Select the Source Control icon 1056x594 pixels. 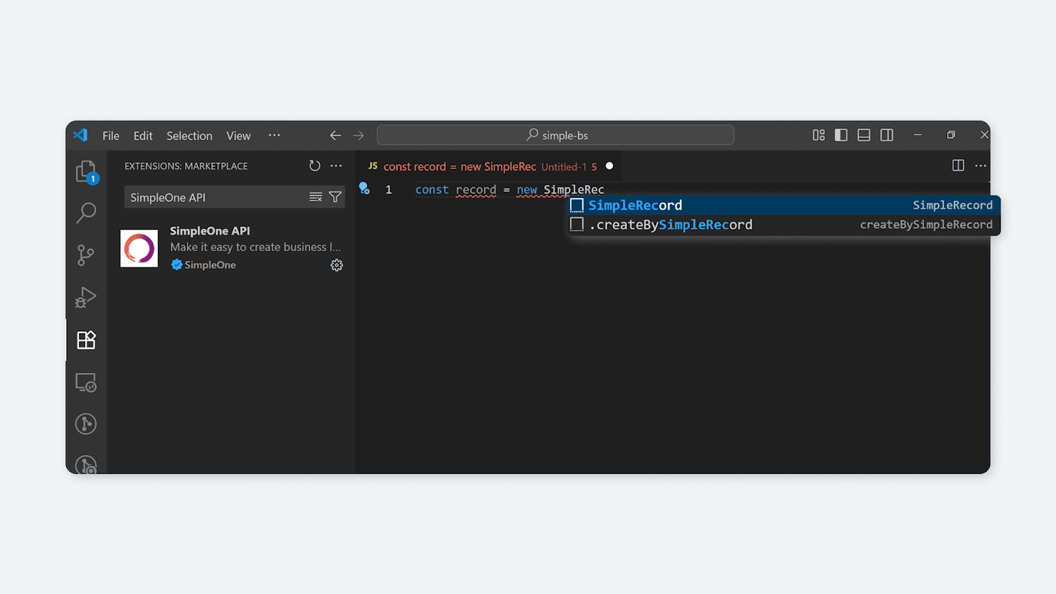point(86,255)
